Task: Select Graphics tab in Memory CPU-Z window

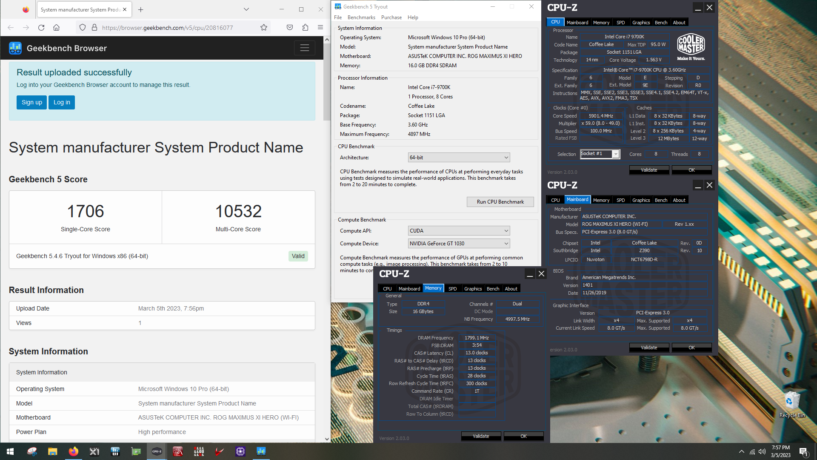Action: 473,289
